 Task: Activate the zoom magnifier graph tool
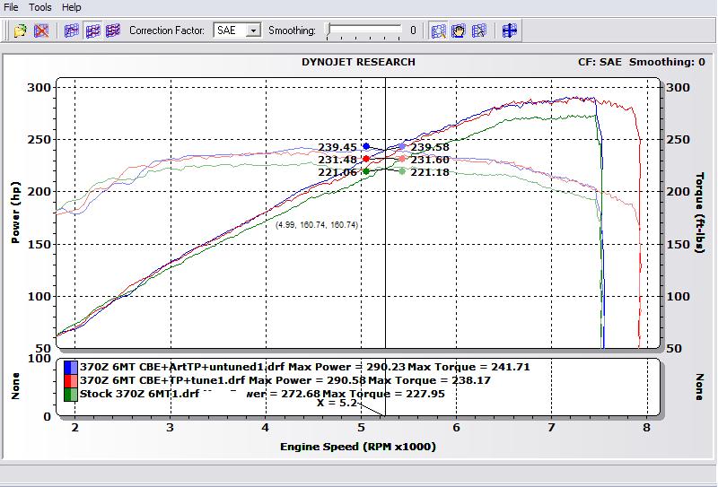[x=438, y=30]
